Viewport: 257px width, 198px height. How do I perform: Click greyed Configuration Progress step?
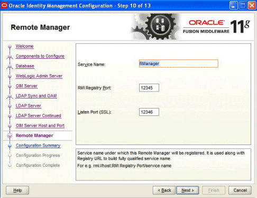click(x=38, y=155)
